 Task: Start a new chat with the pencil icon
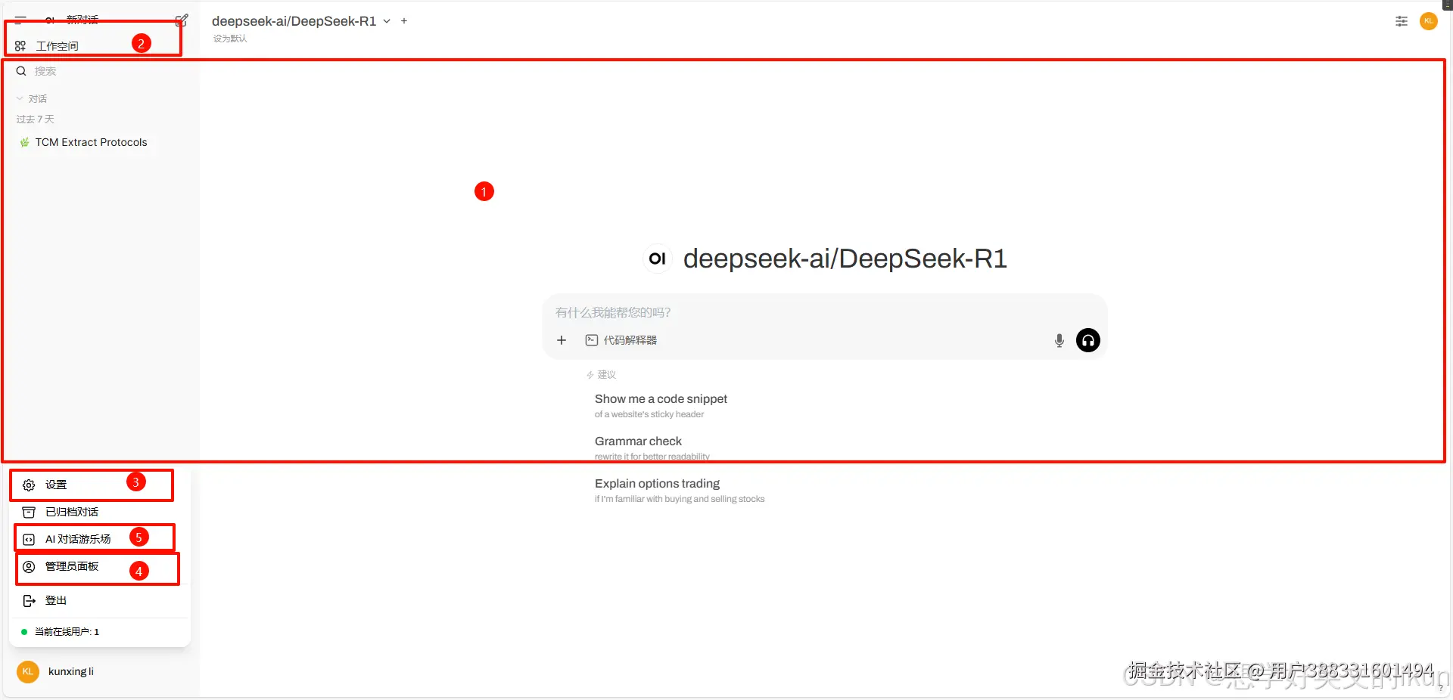tap(182, 20)
